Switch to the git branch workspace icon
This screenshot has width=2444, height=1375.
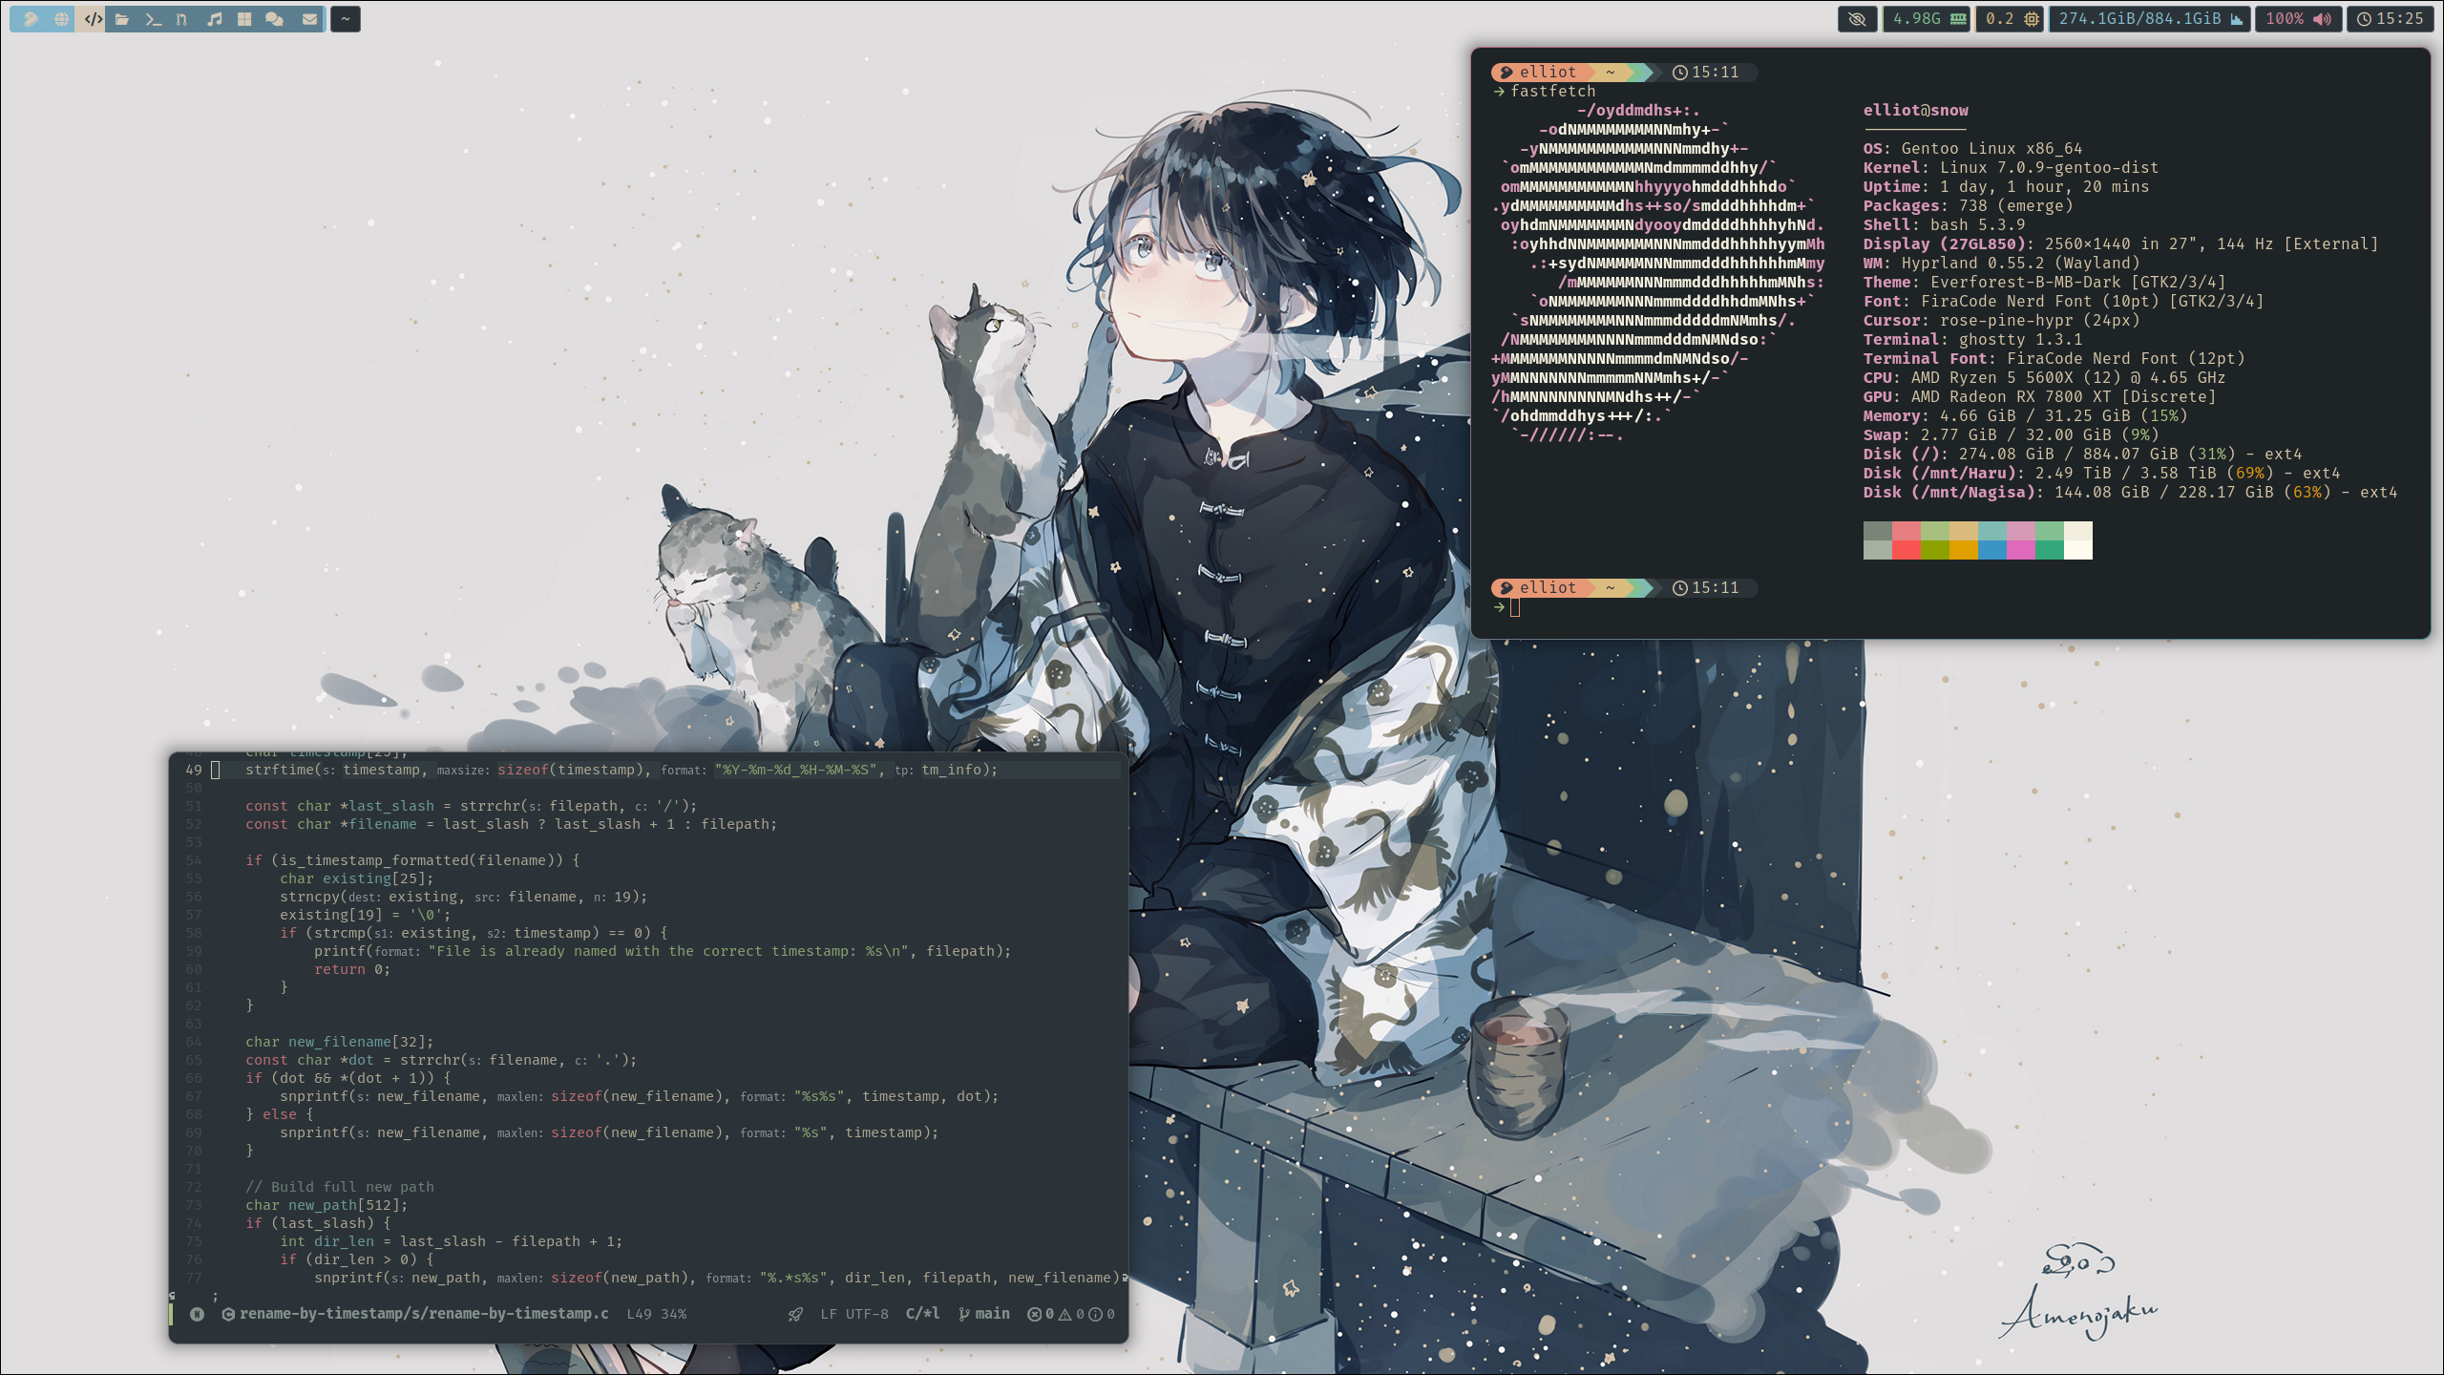pyautogui.click(x=182, y=19)
